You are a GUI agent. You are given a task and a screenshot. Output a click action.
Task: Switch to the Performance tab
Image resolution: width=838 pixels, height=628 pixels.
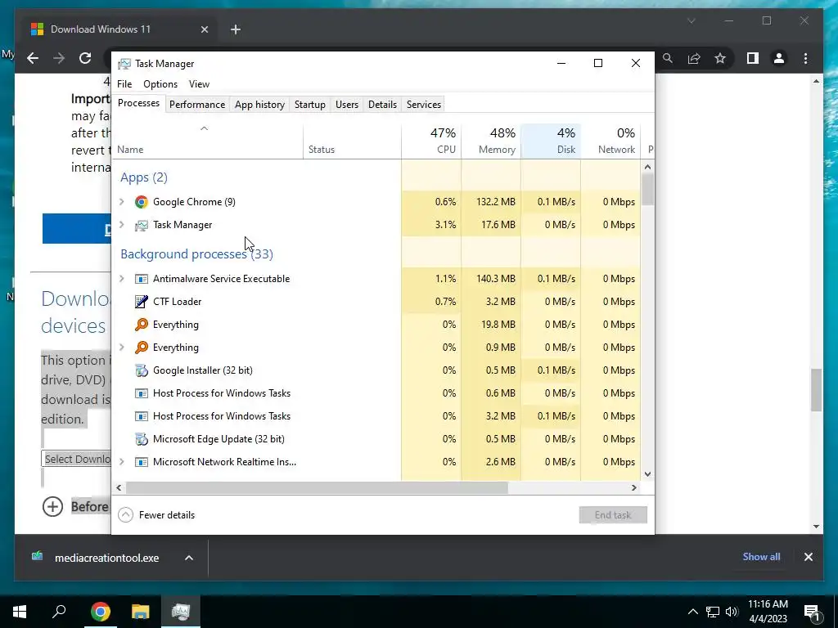coord(197,105)
